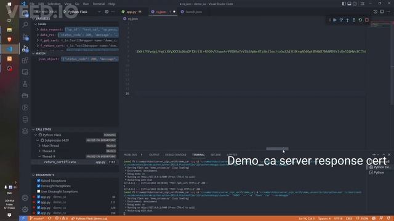Close the terminal panel
394x221 pixels.
pos(389,155)
